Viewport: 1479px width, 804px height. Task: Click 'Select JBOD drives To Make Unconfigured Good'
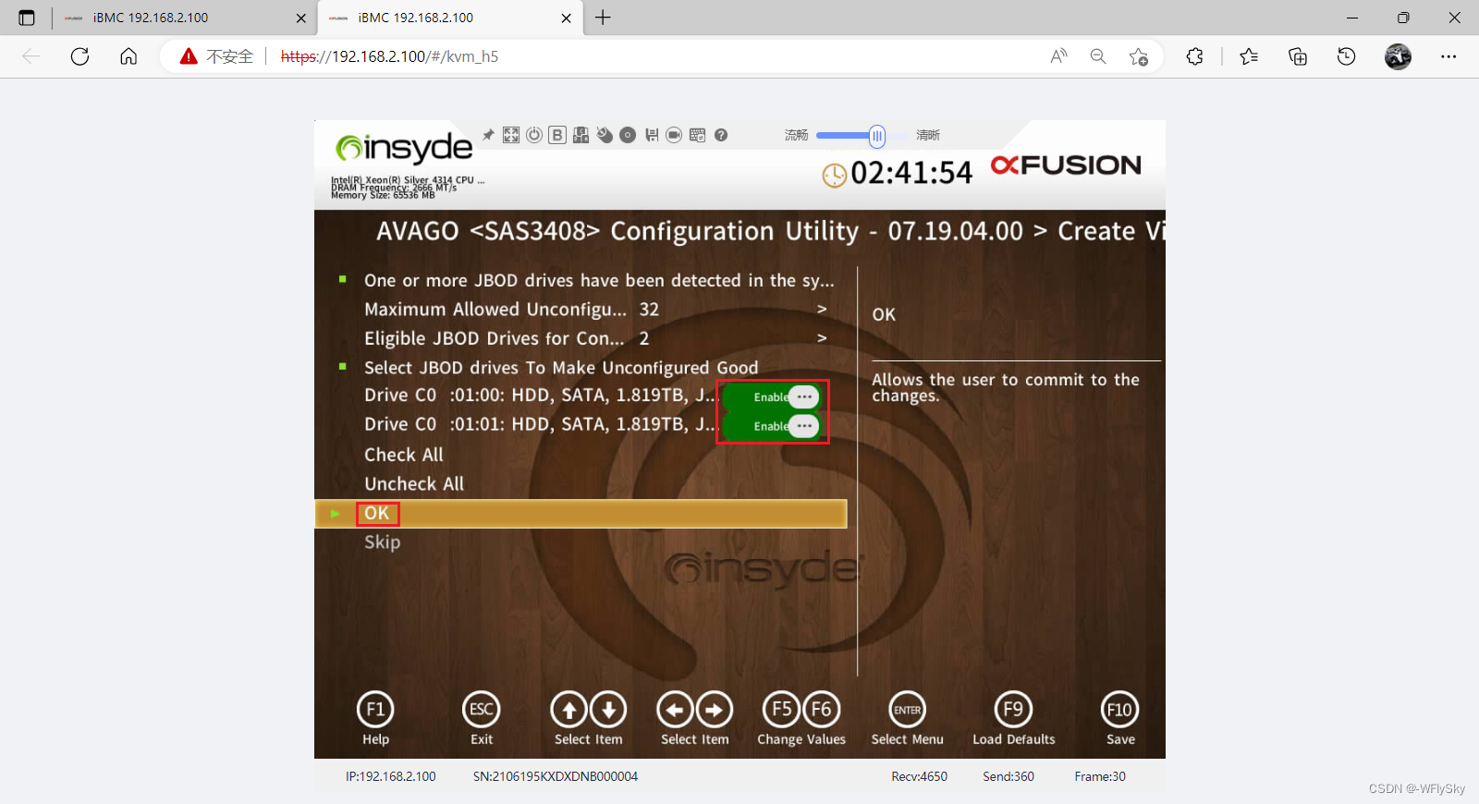(x=561, y=368)
